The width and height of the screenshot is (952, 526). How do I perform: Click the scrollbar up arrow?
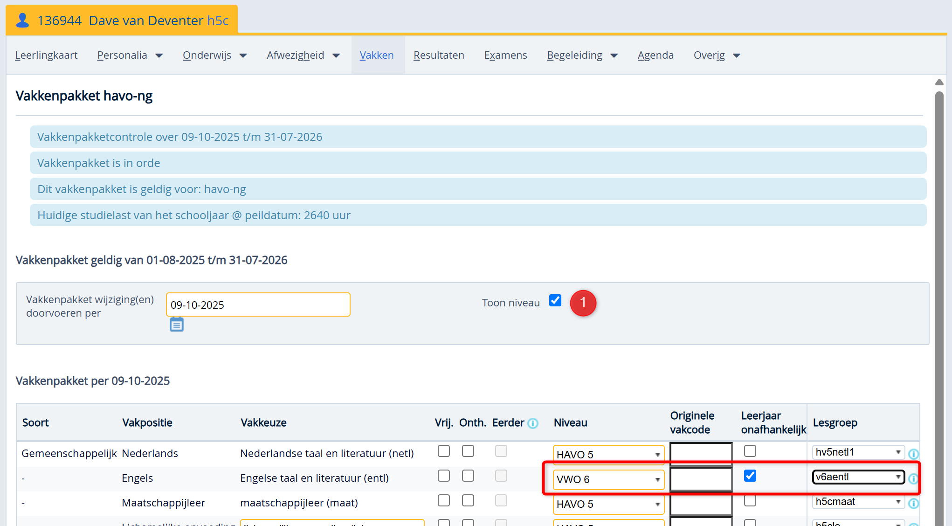click(939, 83)
